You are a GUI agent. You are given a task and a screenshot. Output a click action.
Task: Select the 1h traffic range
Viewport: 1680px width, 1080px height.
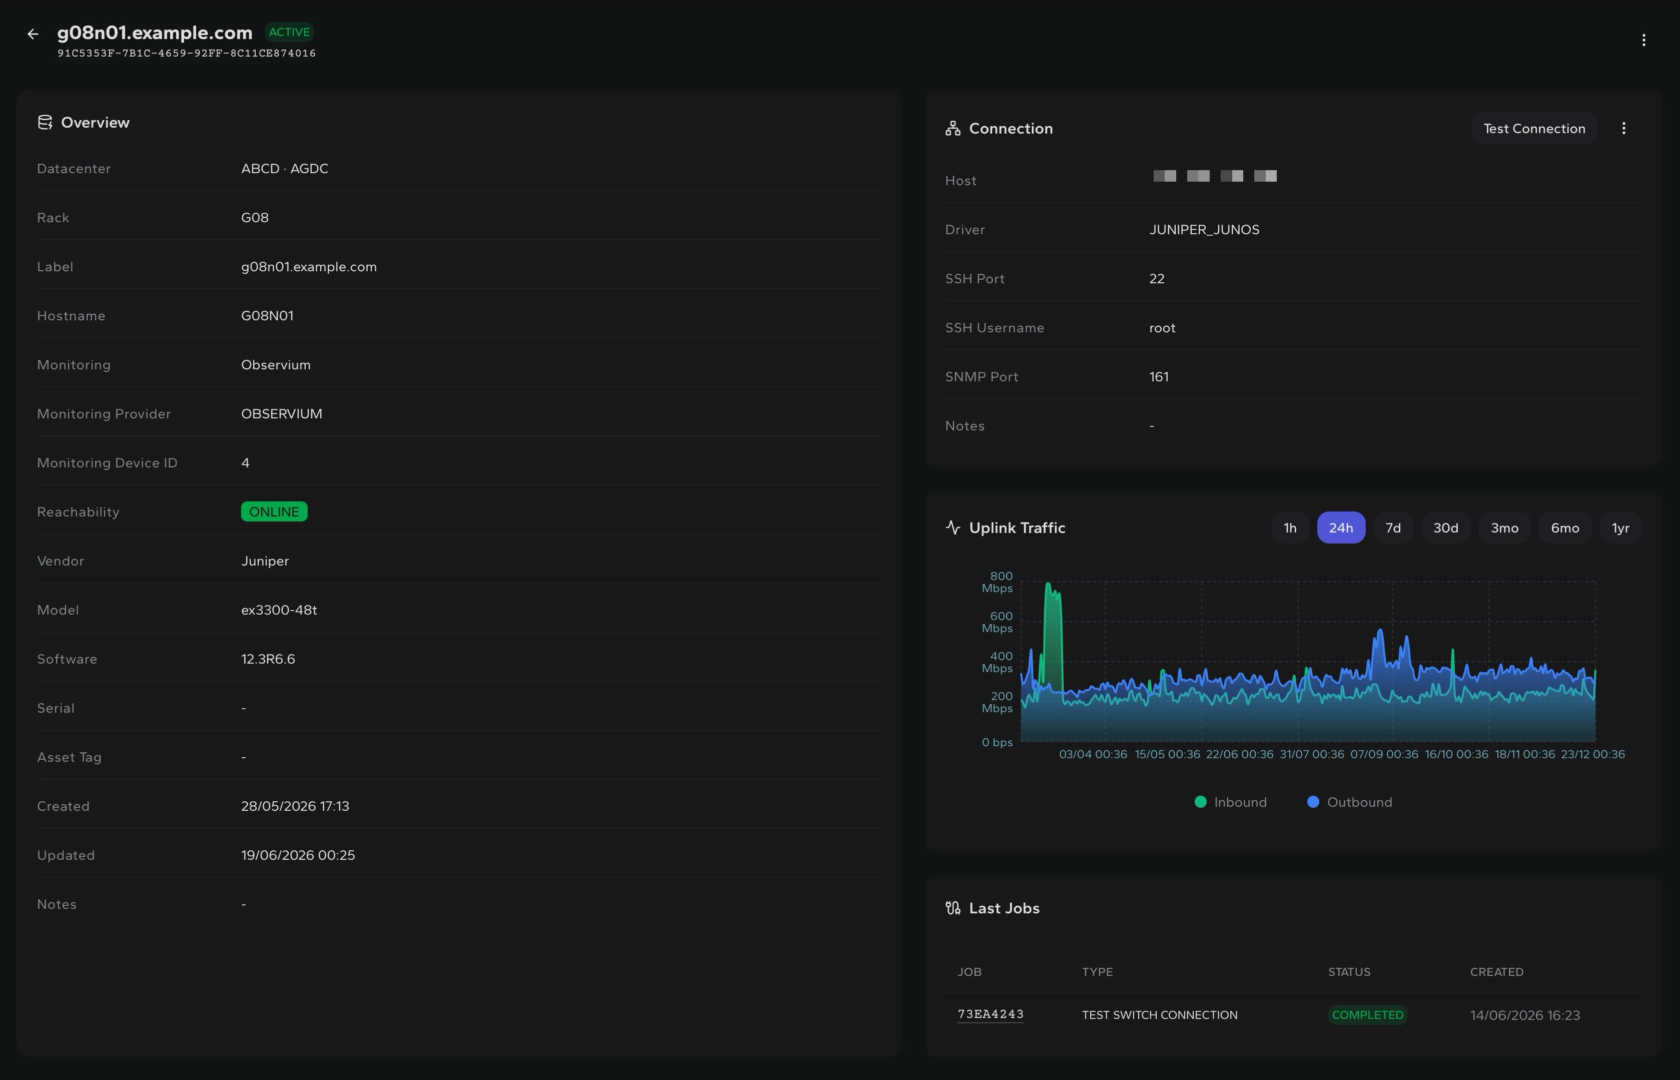tap(1290, 528)
